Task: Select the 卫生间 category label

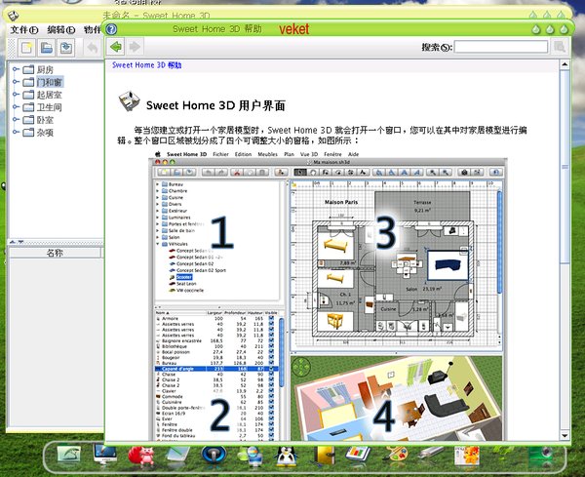Action: pos(50,107)
